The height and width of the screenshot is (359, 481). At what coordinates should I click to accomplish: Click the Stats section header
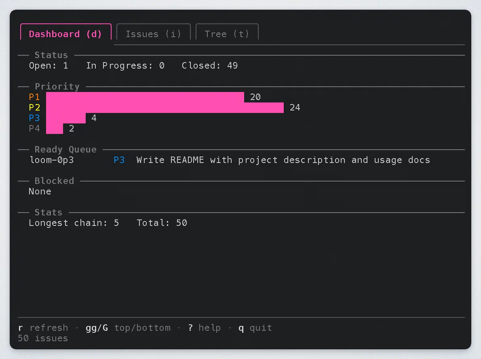click(49, 213)
